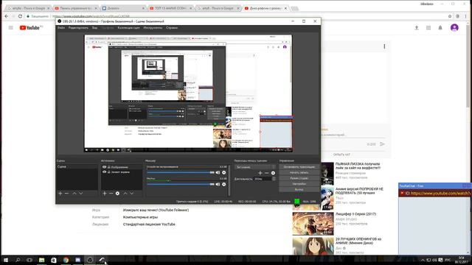This screenshot has height=265, width=472.
Task: Open the Редактировать menu in OBS
Action: (x=78, y=28)
